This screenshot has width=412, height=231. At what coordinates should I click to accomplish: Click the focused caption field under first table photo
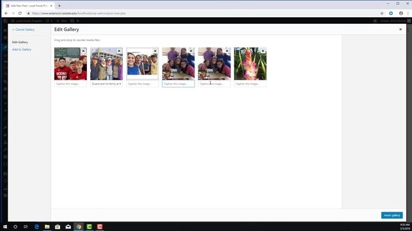point(178,84)
